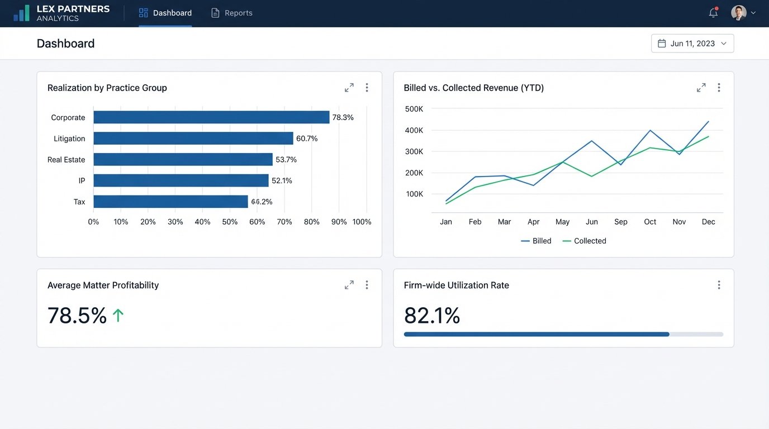The image size is (769, 429).
Task: Select the Dashboard navigation tab
Action: point(165,12)
